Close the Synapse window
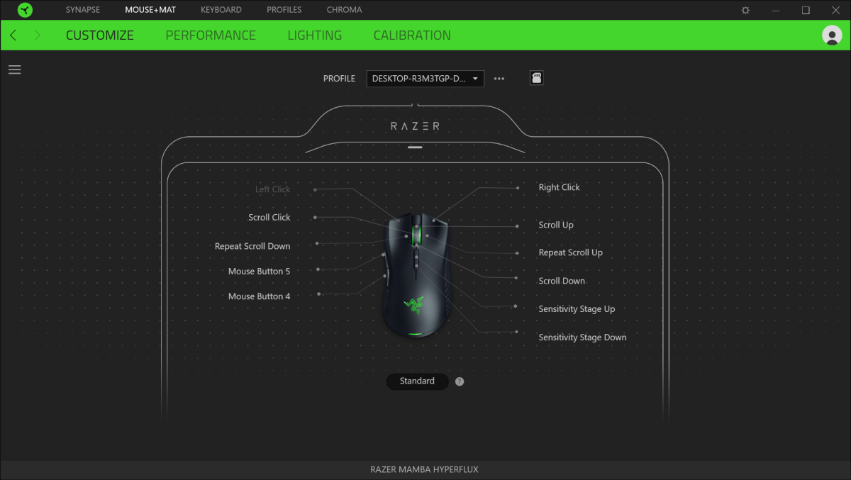The height and width of the screenshot is (480, 851). pos(835,10)
